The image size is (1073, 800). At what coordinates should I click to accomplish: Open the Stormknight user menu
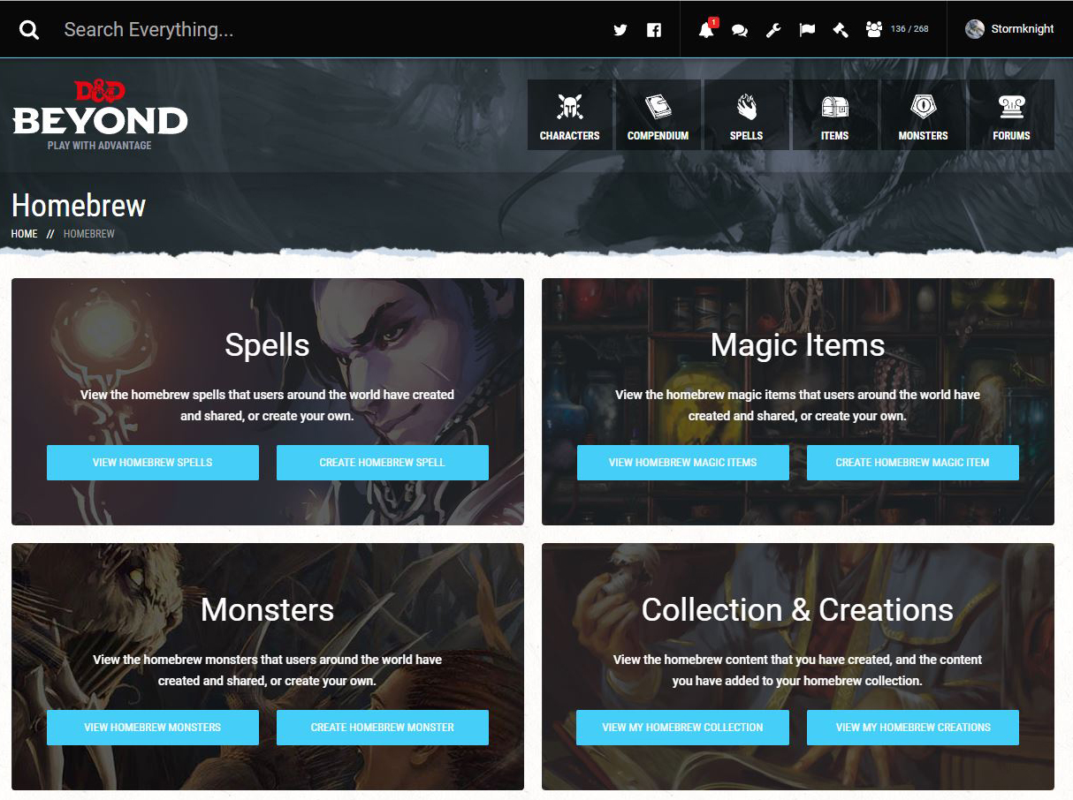1010,29
